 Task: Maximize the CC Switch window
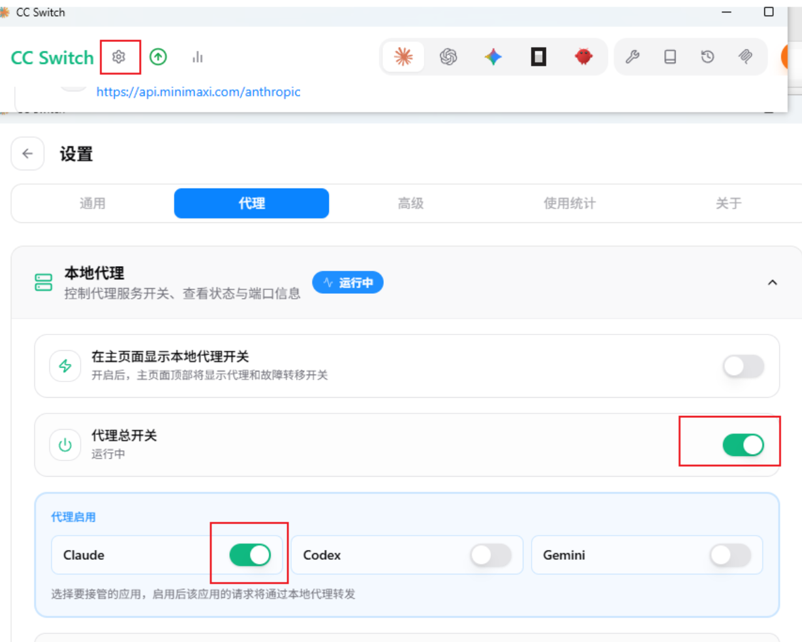[769, 12]
